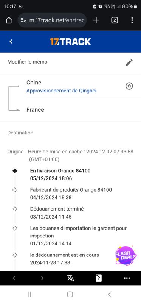
Task: Open the Flash Deals promo badge
Action: [126, 255]
